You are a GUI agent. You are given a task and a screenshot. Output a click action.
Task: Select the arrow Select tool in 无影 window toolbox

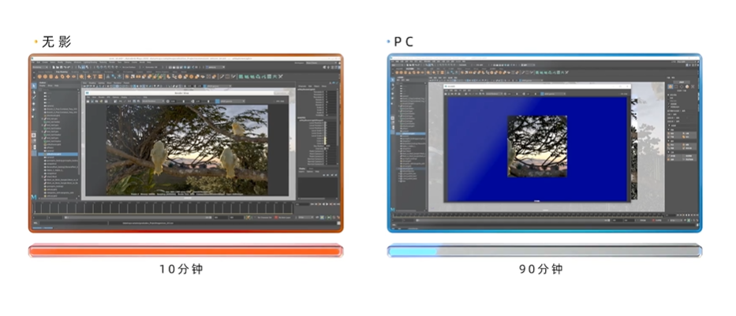click(34, 87)
